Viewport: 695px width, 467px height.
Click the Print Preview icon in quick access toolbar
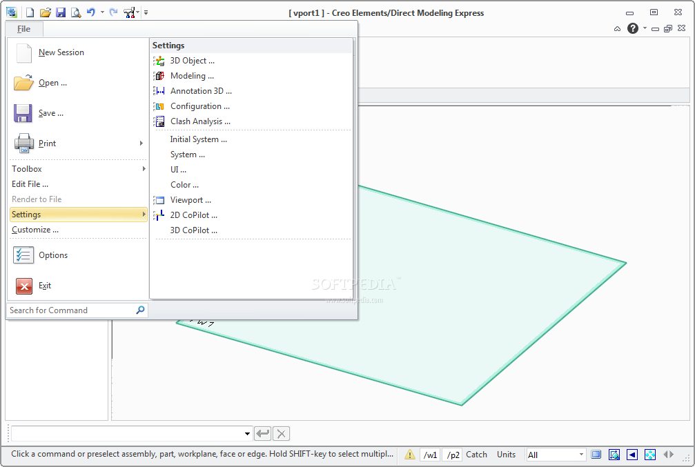pos(76,12)
